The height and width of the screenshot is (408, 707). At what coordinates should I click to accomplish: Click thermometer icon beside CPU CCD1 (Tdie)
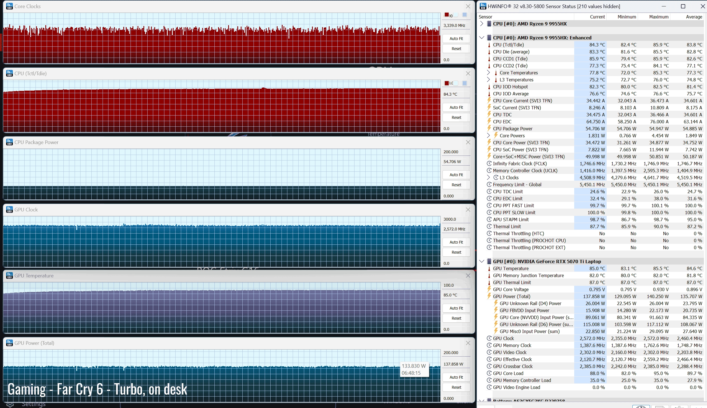[x=489, y=59]
